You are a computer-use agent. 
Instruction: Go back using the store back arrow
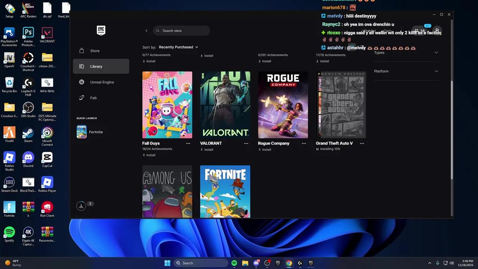[146, 31]
